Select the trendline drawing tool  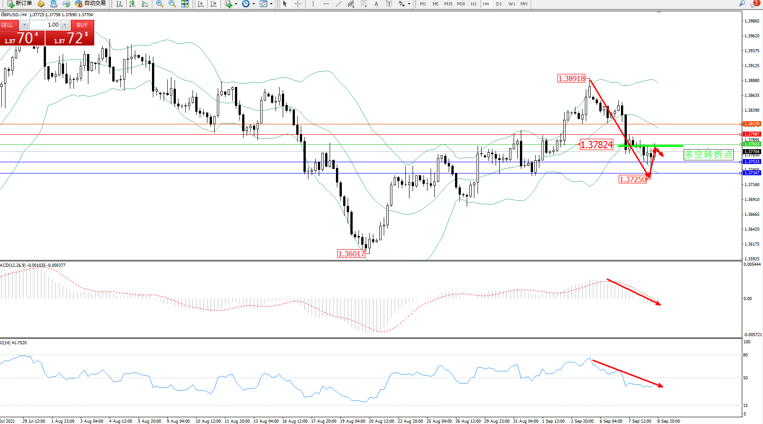pos(338,4)
